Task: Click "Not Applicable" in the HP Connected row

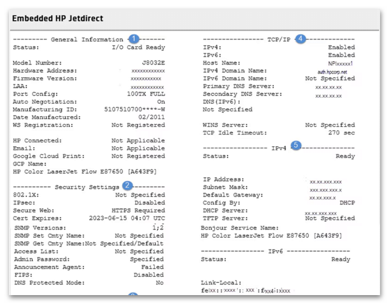Action: click(x=138, y=141)
